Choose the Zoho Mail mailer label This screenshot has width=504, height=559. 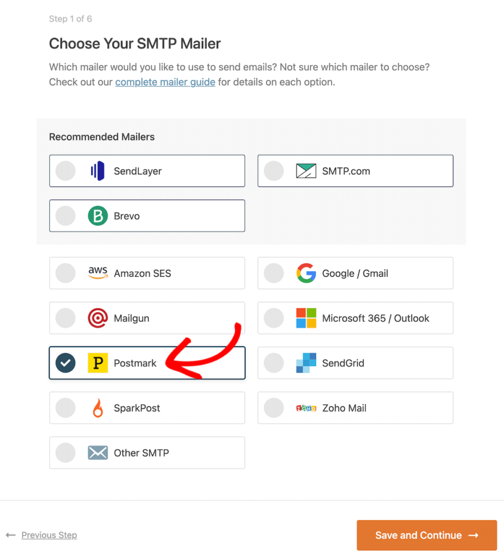344,408
